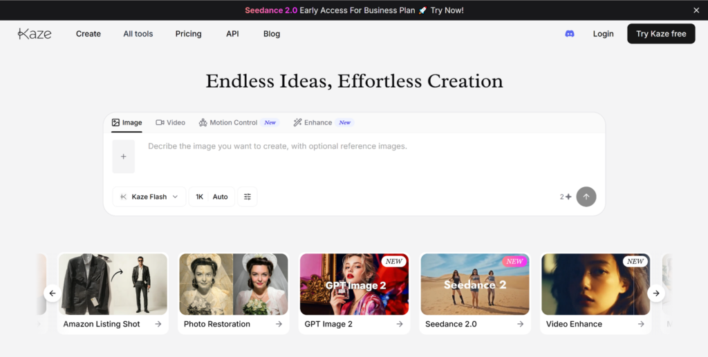Image resolution: width=708 pixels, height=357 pixels.
Task: Open the All tools menu
Action: [138, 34]
